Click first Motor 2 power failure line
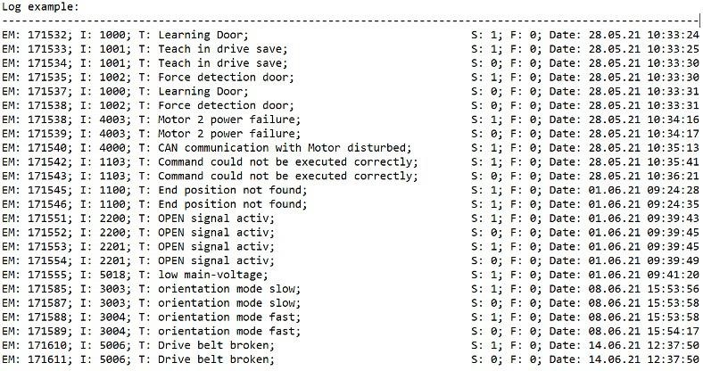Screen dimensions: 703x371 351,120
